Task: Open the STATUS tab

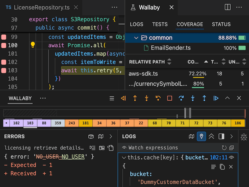Action: pos(221,24)
